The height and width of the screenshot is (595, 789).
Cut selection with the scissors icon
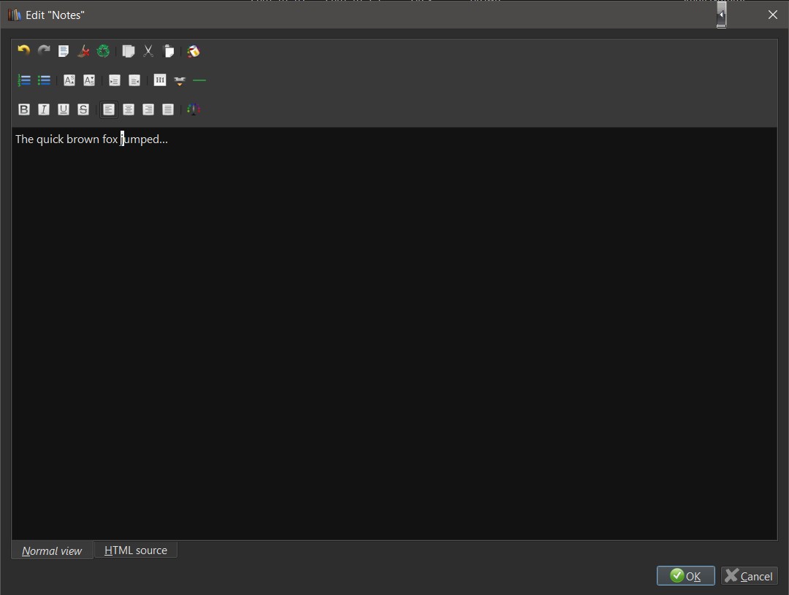(x=148, y=51)
